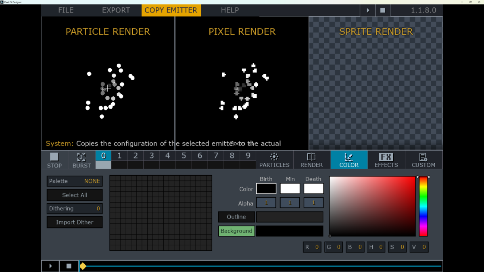Click the R value field
The width and height of the screenshot is (484, 272).
tap(312, 247)
